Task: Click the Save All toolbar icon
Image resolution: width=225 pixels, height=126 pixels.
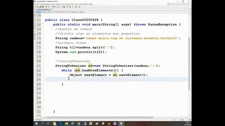Action: coord(43,7)
